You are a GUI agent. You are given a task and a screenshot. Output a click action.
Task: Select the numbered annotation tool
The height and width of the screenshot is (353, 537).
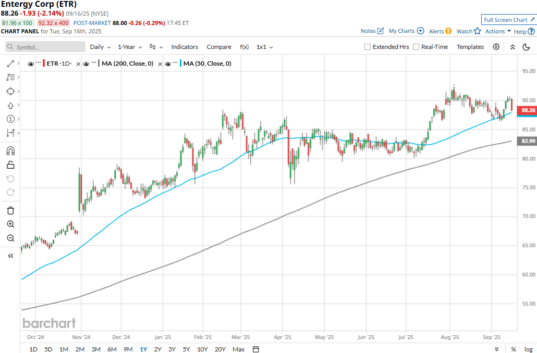[10, 119]
